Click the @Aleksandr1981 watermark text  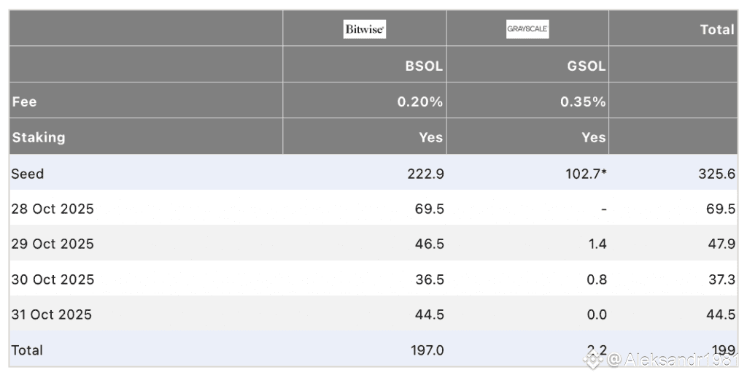click(673, 360)
